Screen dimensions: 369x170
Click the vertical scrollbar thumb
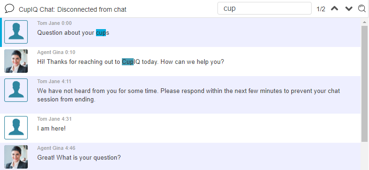click(364, 84)
